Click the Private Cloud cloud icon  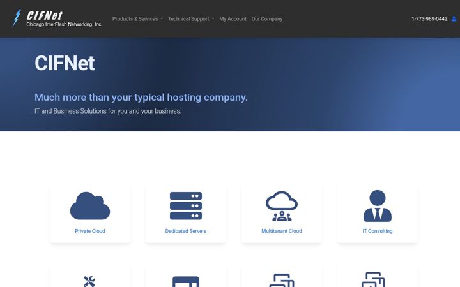[x=90, y=206]
